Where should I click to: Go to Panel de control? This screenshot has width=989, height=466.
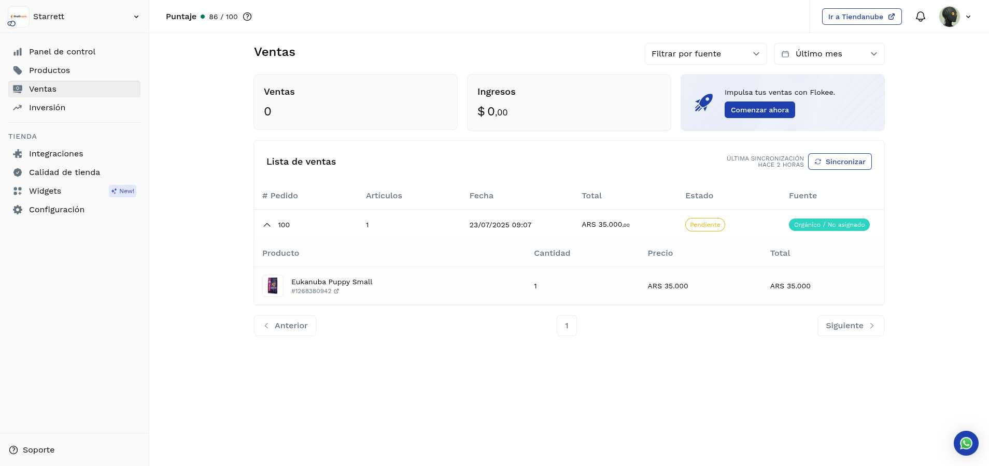click(x=62, y=52)
